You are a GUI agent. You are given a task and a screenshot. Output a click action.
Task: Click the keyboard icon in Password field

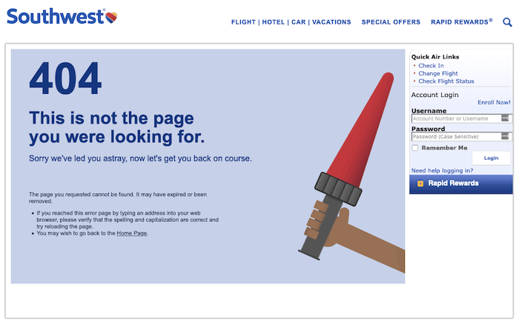(x=505, y=136)
